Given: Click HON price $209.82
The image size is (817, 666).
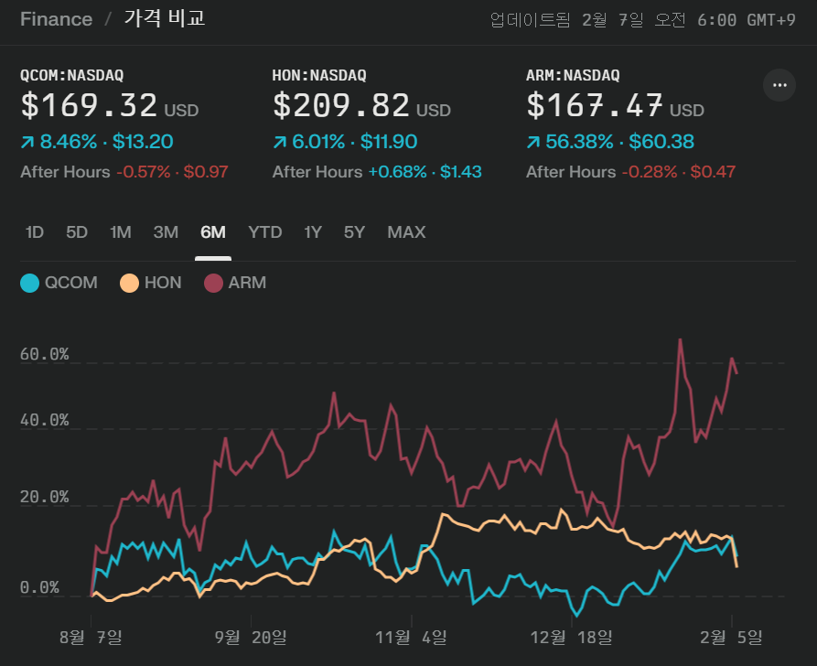Looking at the screenshot, I should coord(341,105).
